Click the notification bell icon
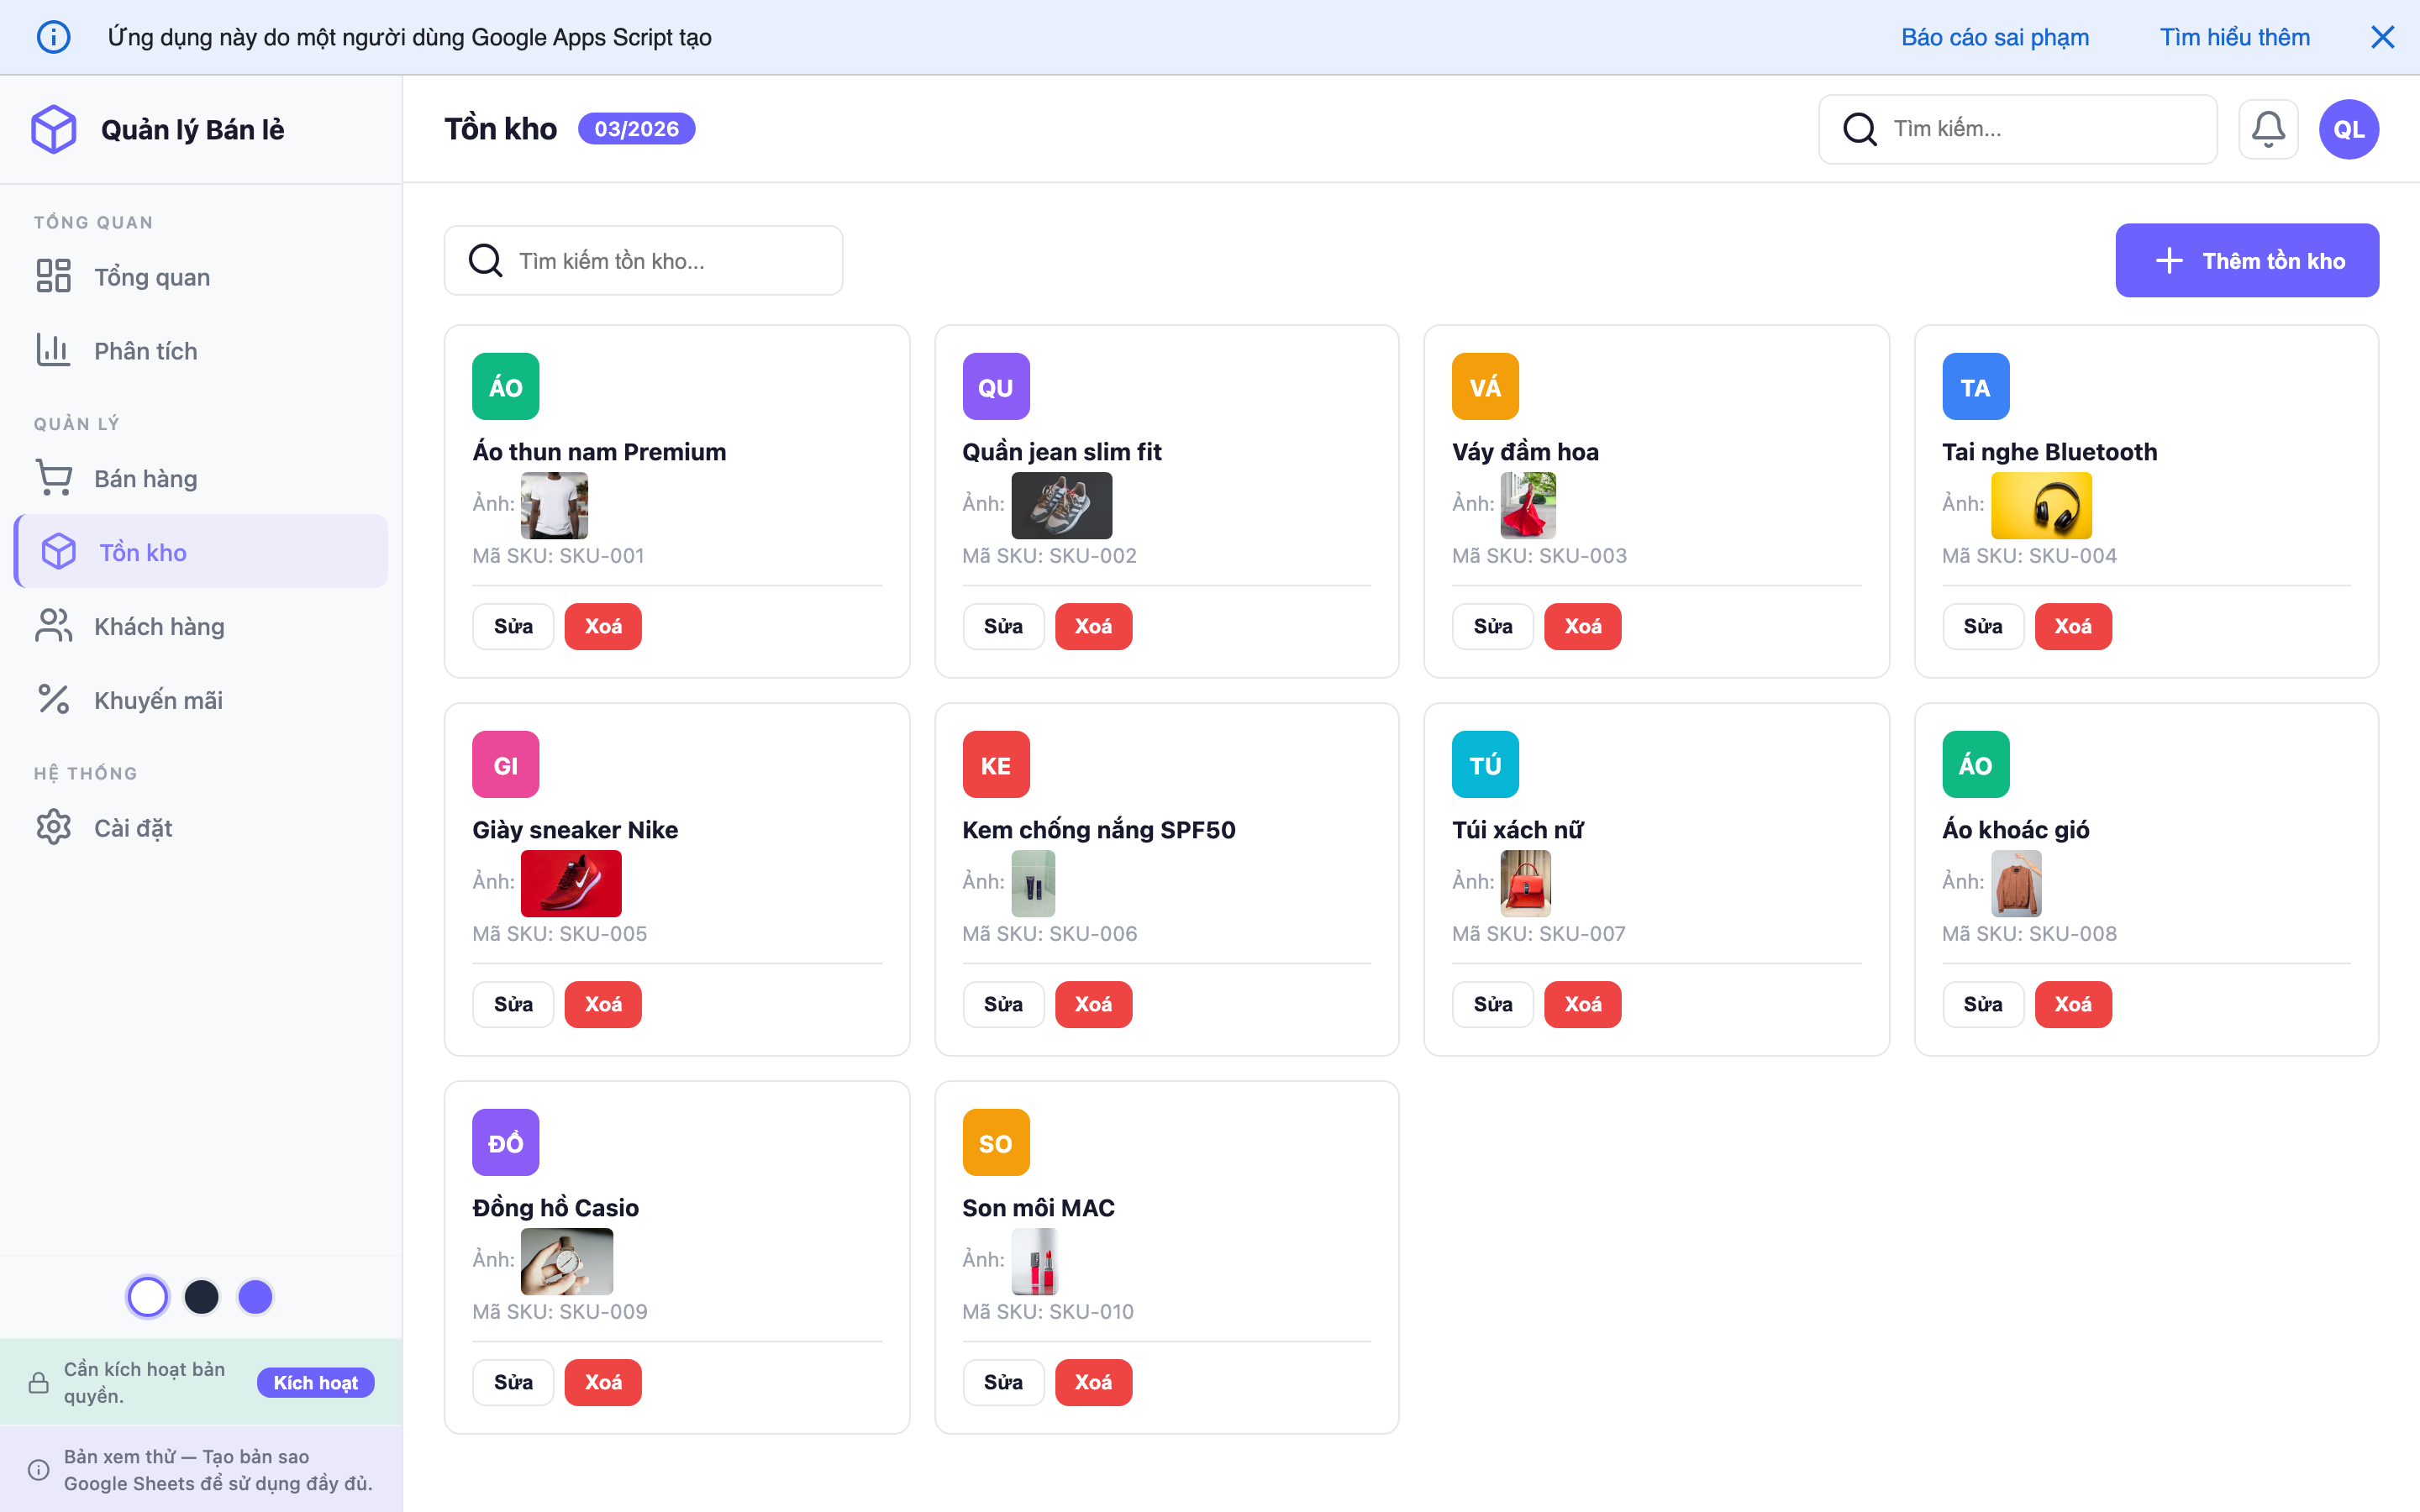This screenshot has width=2420, height=1512. [x=2268, y=128]
